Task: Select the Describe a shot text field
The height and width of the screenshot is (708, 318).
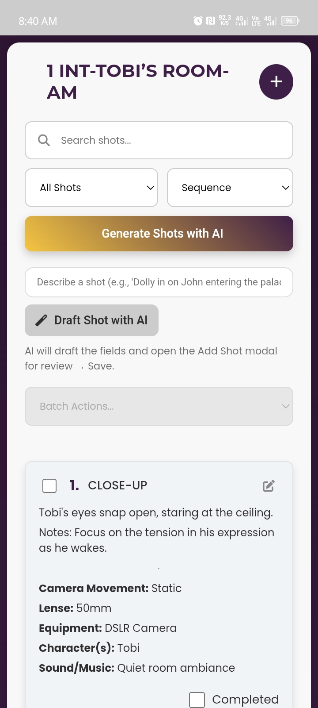Action: [159, 282]
